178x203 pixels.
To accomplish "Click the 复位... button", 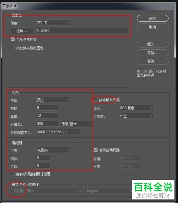I will [x=153, y=61].
